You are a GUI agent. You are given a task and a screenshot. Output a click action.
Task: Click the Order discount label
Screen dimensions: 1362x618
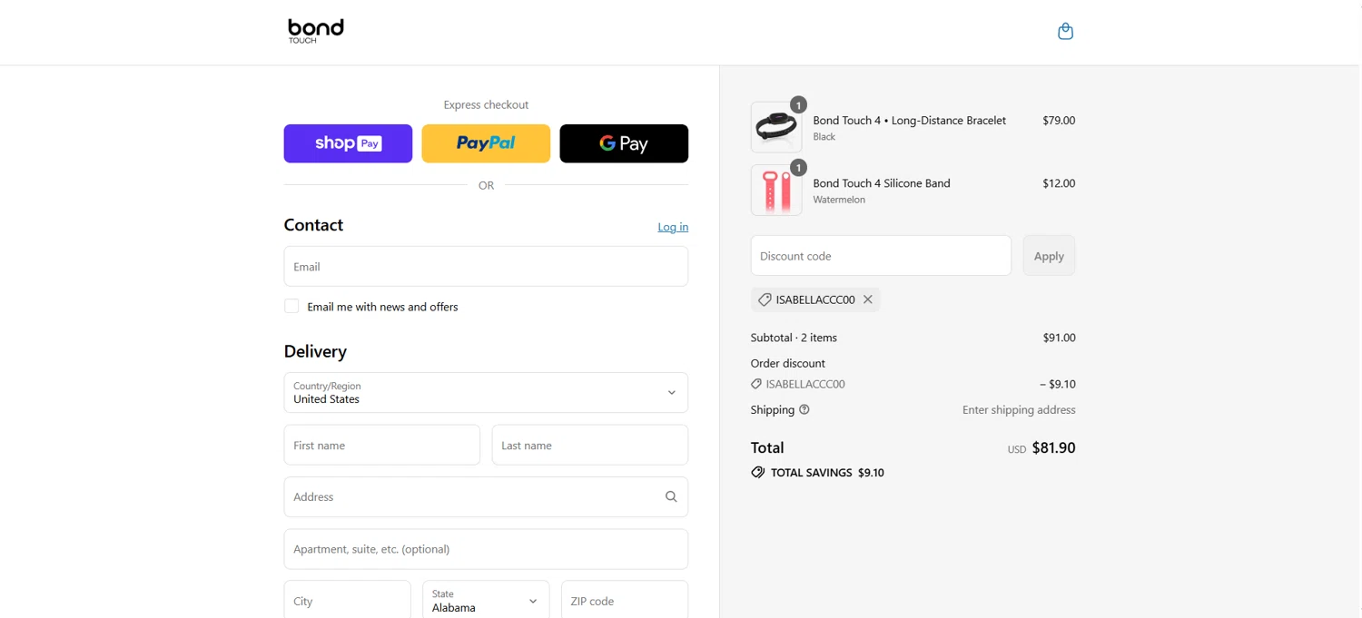787,363
